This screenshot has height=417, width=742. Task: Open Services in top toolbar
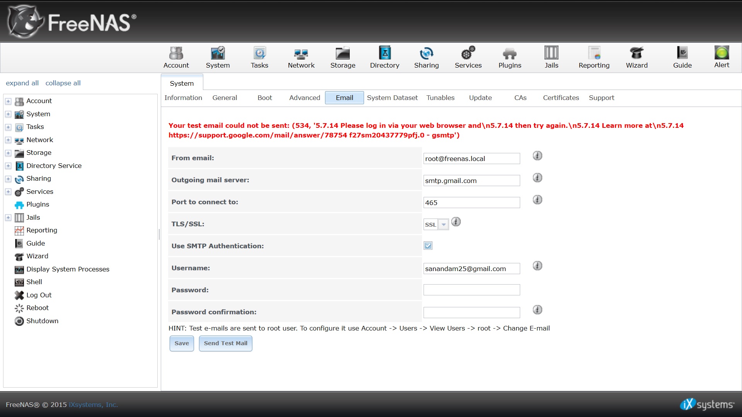click(468, 58)
